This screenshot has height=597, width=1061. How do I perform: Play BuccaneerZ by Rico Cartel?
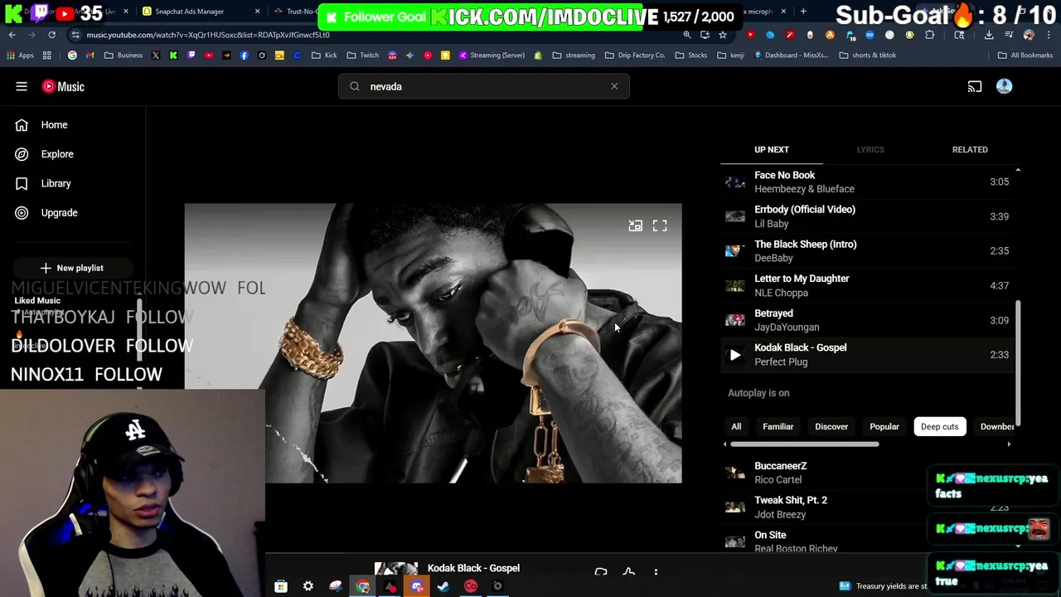pos(867,473)
